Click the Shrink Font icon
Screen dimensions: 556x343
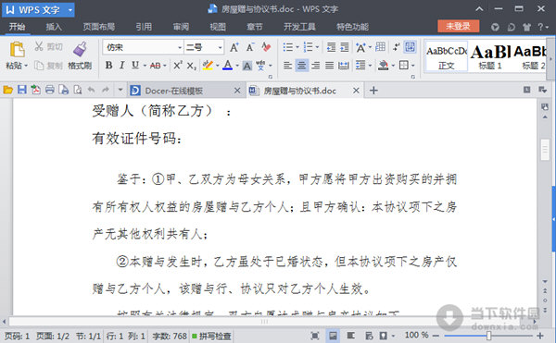pos(250,47)
